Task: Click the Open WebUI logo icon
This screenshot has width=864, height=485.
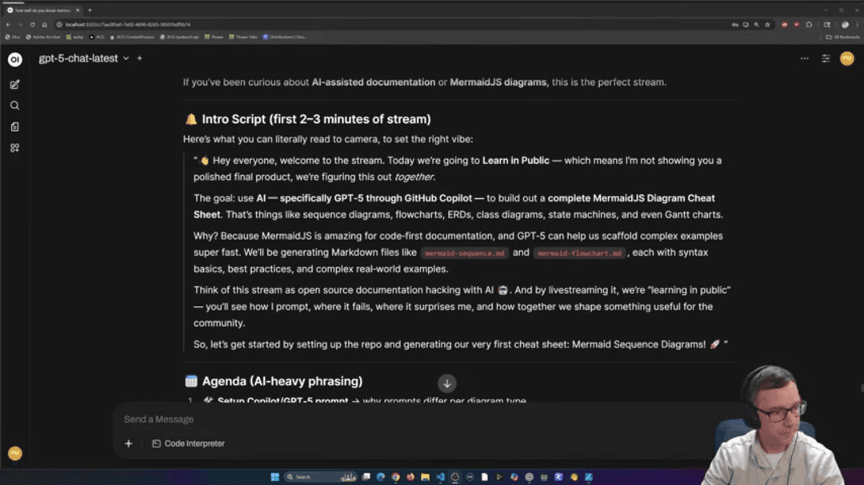Action: [14, 59]
